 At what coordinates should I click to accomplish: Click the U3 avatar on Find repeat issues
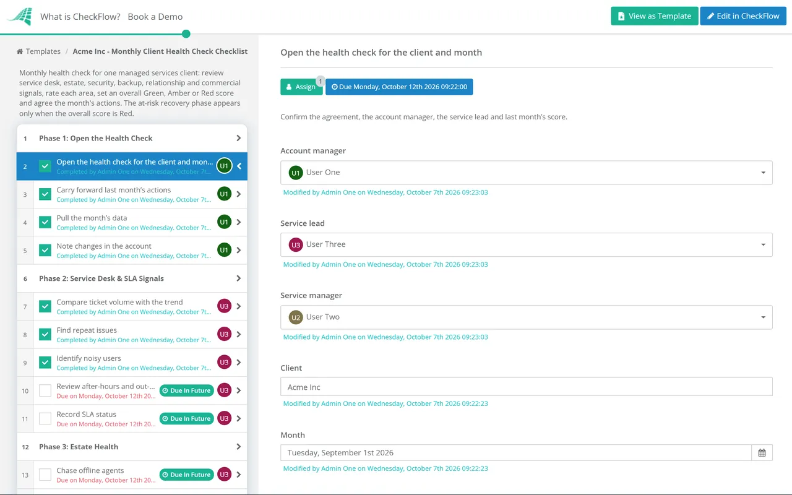click(224, 334)
